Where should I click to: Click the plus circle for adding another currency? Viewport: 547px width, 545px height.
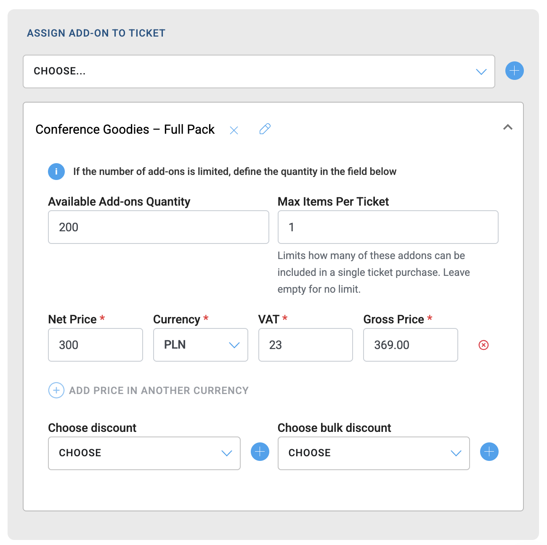pyautogui.click(x=56, y=390)
